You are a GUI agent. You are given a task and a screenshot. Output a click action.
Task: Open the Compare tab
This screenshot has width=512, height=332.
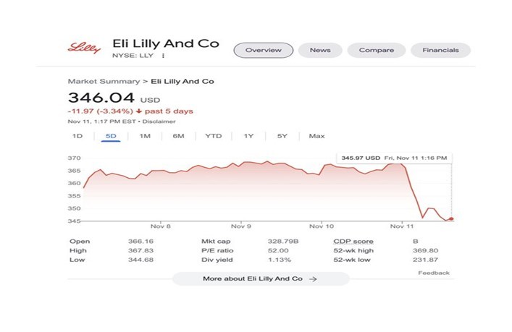pyautogui.click(x=376, y=50)
